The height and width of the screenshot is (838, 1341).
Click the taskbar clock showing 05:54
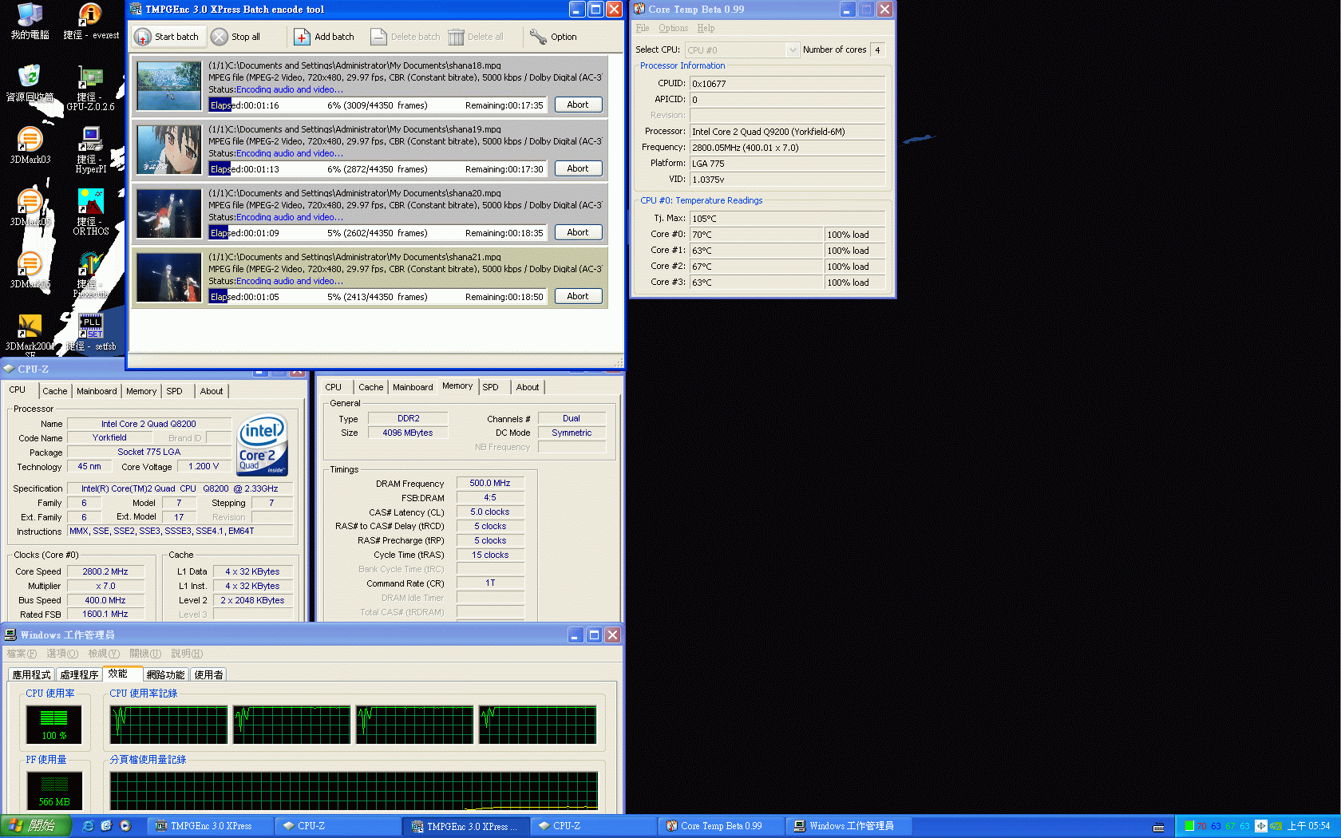[1309, 826]
